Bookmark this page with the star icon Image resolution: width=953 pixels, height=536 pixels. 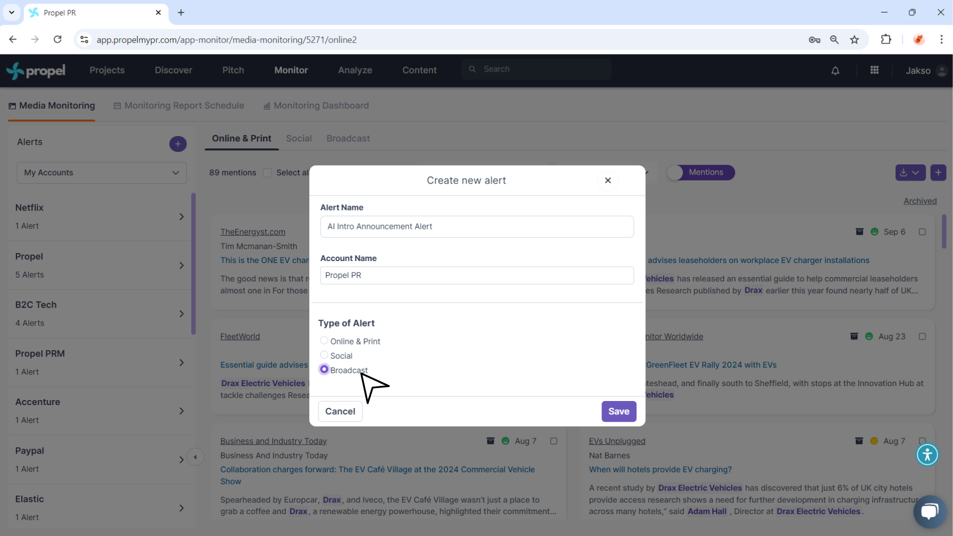point(854,40)
